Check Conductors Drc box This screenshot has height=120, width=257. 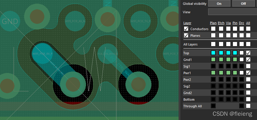coord(241,29)
